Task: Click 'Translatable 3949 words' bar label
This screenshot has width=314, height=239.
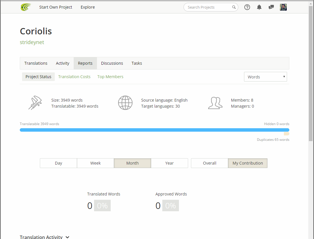Action: click(x=40, y=124)
